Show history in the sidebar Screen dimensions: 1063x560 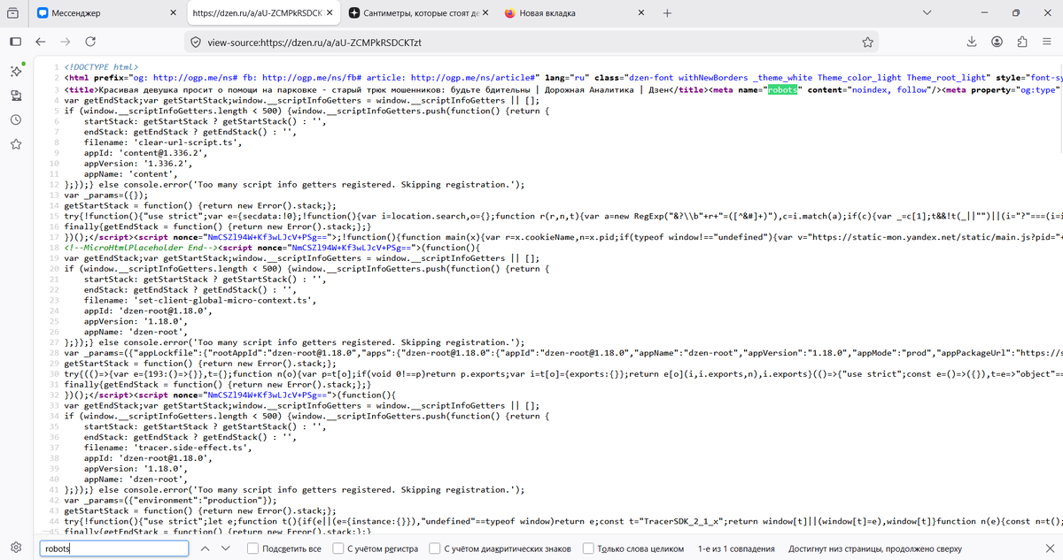tap(16, 119)
